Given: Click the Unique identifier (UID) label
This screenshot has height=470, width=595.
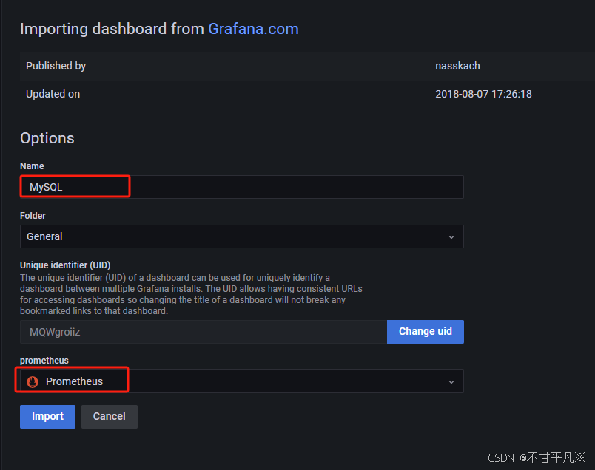Looking at the screenshot, I should [65, 265].
